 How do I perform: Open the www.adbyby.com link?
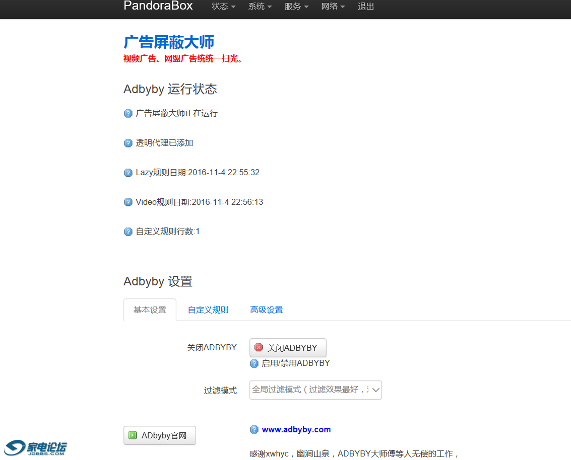coord(296,429)
